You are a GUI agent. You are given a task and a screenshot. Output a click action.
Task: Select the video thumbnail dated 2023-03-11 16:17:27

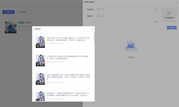tap(40, 42)
